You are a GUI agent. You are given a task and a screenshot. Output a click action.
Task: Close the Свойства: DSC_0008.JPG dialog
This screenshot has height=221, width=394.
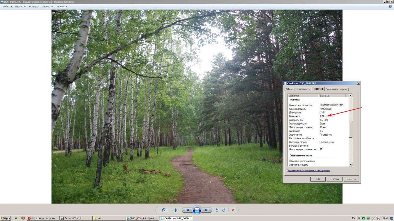tap(358, 83)
